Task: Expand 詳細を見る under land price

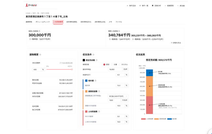Action: coord(176,43)
